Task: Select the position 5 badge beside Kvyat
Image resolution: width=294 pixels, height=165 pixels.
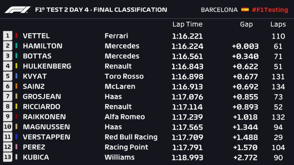Action: (x=8, y=76)
